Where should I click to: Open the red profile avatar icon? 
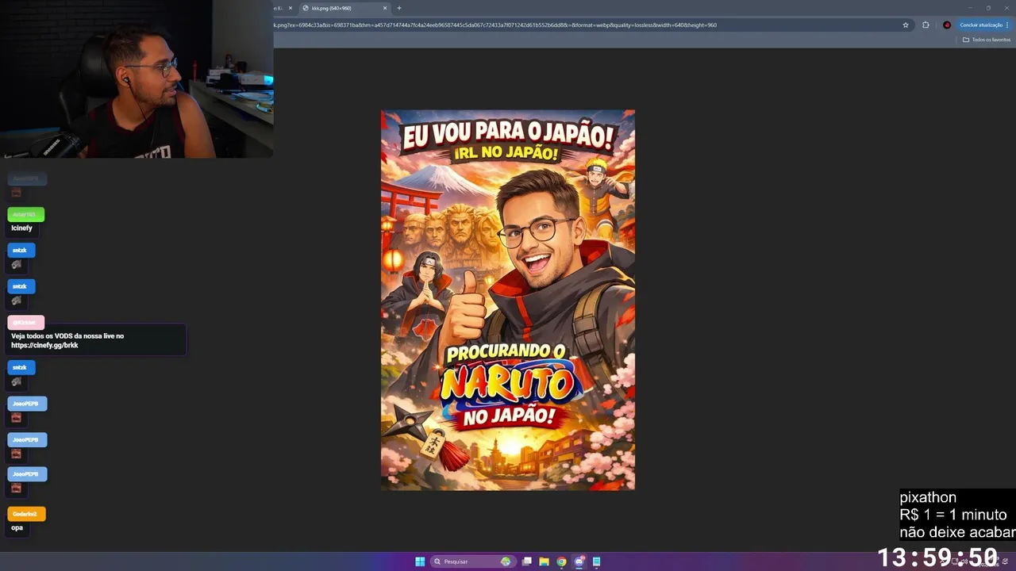[947, 25]
